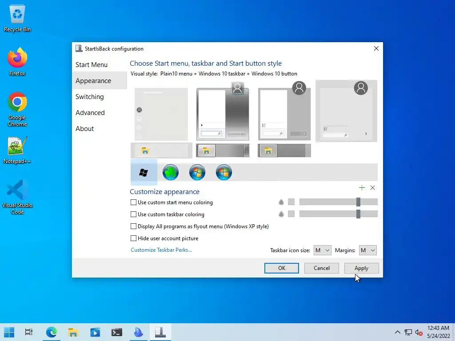This screenshot has height=341, width=455.
Task: Open Task View on the taskbar
Action: pyautogui.click(x=29, y=332)
